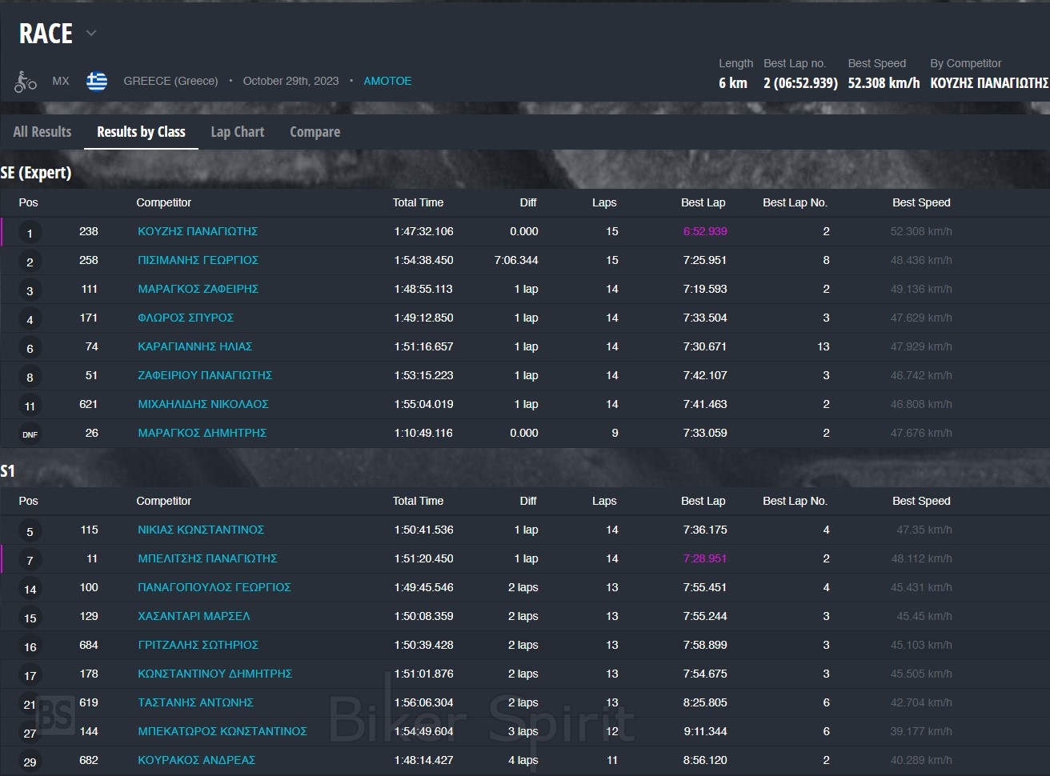Viewport: 1050px width, 776px height.
Task: Open the Compare tab
Action: pos(315,132)
